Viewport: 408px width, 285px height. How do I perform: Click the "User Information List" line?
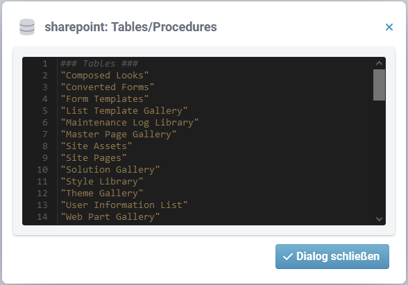(x=124, y=205)
